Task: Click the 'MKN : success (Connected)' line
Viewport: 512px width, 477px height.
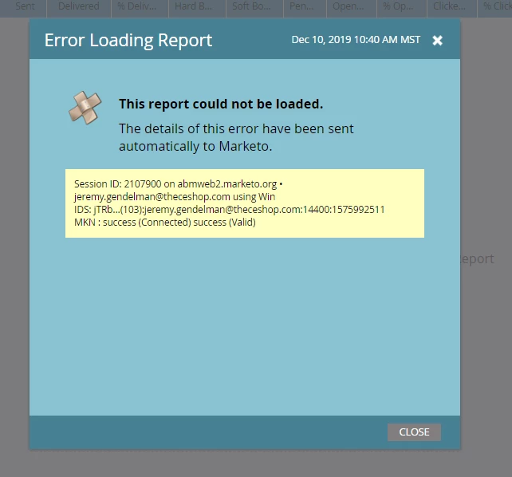Action: (165, 222)
